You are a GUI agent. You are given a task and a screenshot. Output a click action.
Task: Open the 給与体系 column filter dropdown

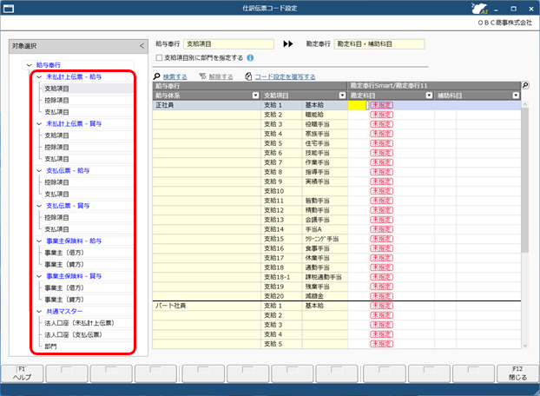(x=255, y=96)
